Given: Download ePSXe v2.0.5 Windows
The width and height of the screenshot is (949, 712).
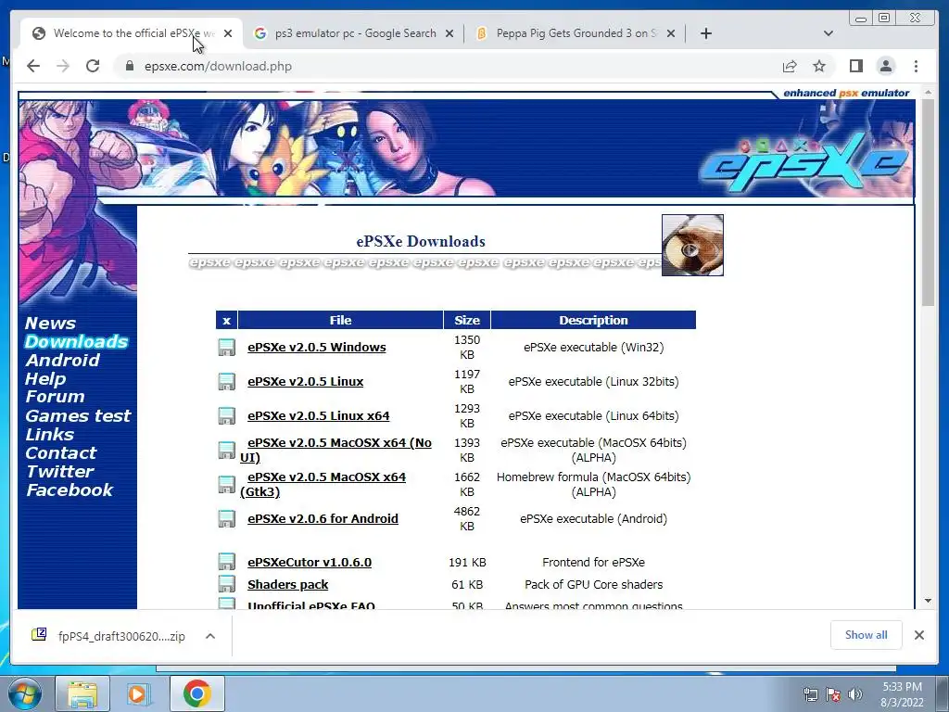Looking at the screenshot, I should point(317,348).
